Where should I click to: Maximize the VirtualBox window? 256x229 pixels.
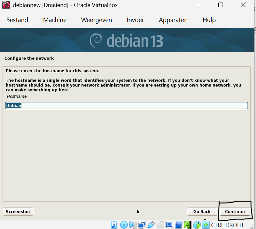(x=221, y=5)
